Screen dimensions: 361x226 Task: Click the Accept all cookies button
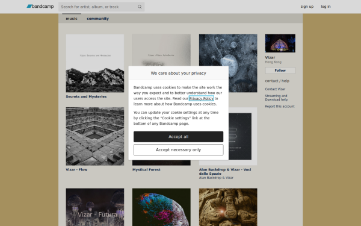[179, 137]
